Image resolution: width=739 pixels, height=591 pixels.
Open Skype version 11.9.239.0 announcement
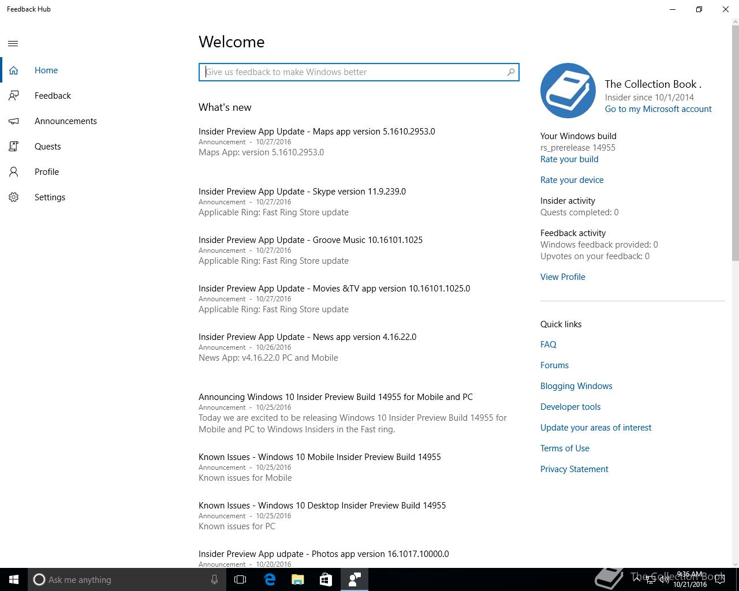pyautogui.click(x=302, y=192)
